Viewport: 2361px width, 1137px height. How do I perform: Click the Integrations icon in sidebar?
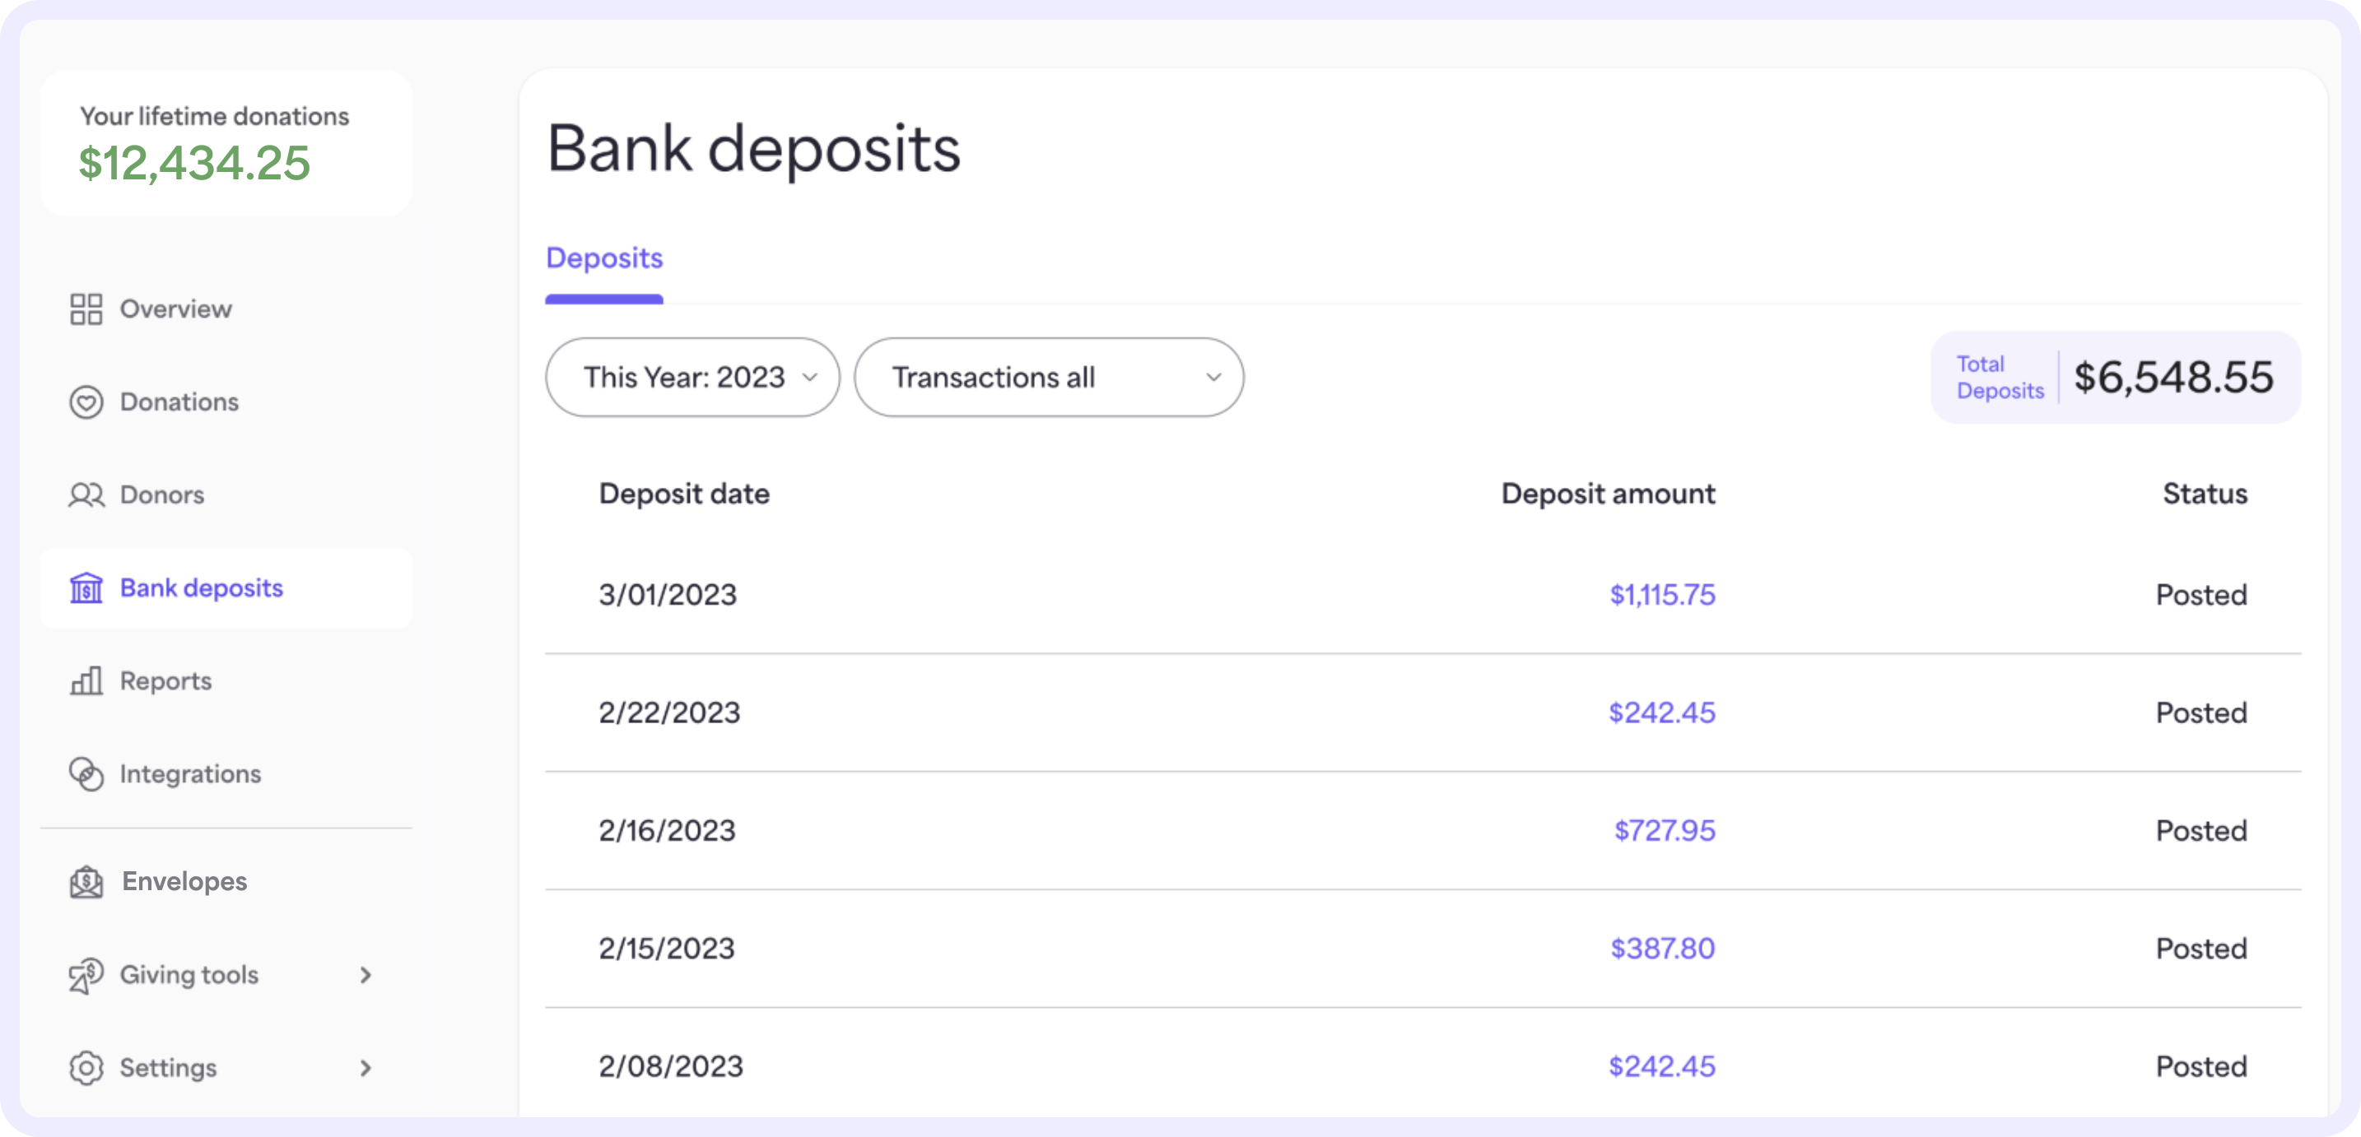pyautogui.click(x=86, y=773)
